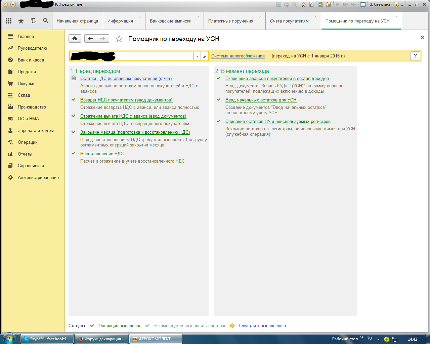Go to home page with house button
Image resolution: width=430 pixels, height=344 pixels.
click(x=75, y=39)
